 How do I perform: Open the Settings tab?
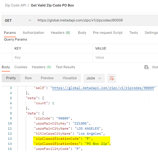click(151, 33)
